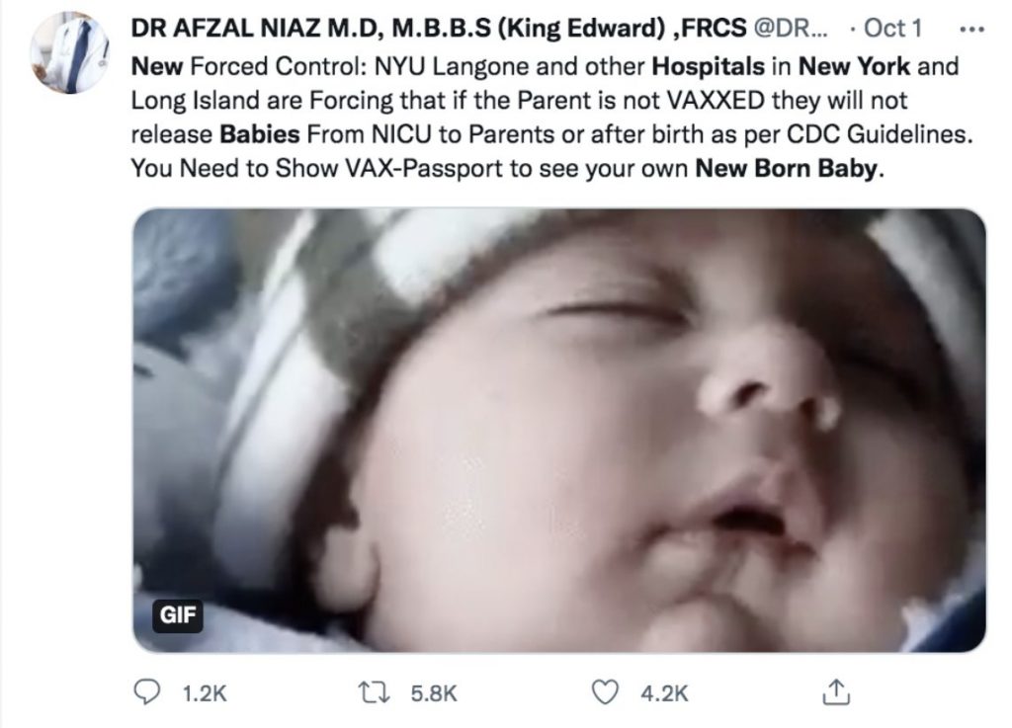Play the sleeping baby GIF
The width and height of the screenshot is (1012, 728).
pyautogui.click(x=559, y=431)
